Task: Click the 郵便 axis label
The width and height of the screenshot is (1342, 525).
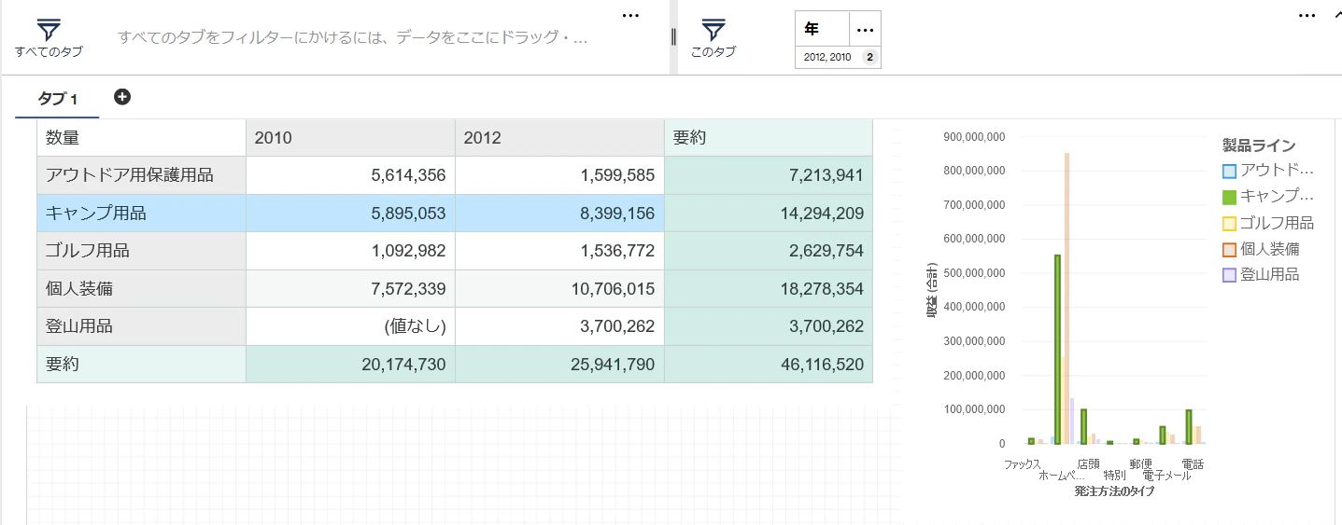Action: (x=1140, y=463)
